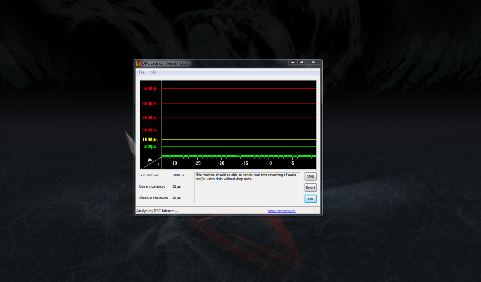Click the Absolute Maximum 32 µs value

click(177, 198)
